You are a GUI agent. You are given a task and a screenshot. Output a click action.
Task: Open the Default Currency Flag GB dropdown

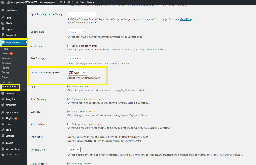pos(77,73)
